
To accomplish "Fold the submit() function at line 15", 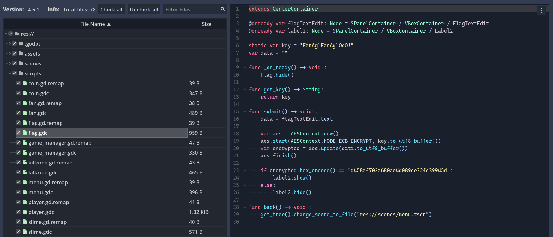I will point(245,112).
